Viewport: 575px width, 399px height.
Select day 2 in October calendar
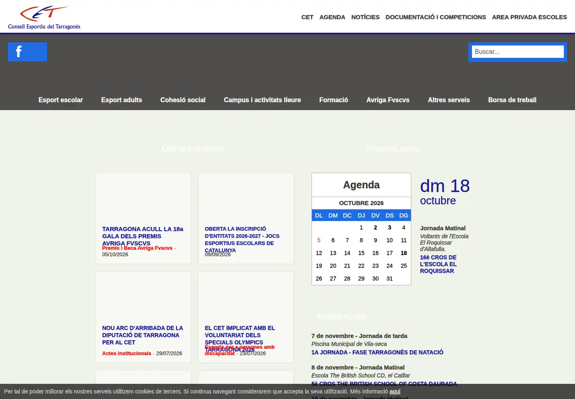tap(375, 227)
